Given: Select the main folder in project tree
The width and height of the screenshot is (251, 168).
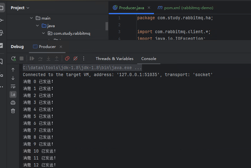Looking at the screenshot, I should pos(43,18).
